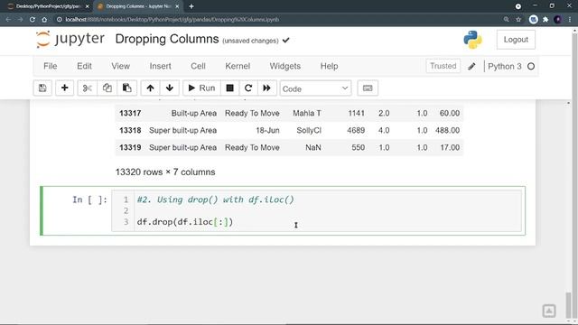Open the File menu
This screenshot has height=325, width=578.
tap(51, 66)
